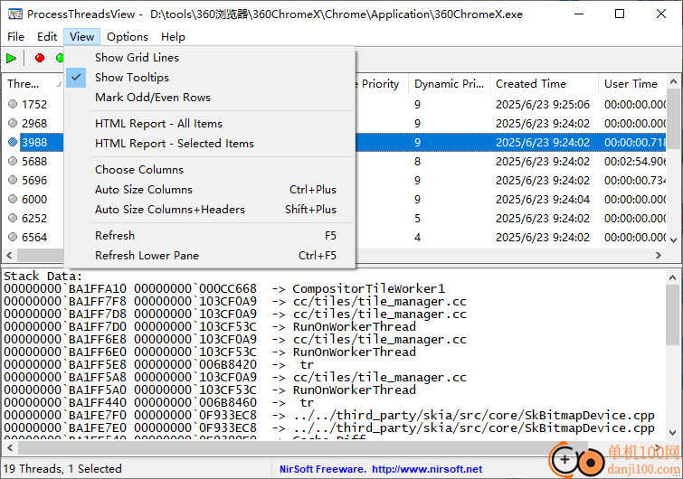Click the green play toolbar icon

(x=12, y=58)
